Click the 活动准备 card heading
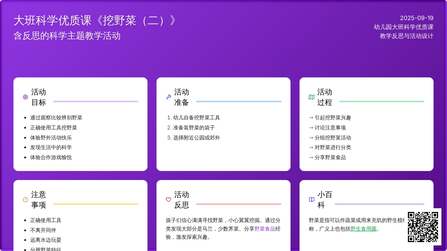The image size is (447, 251). point(181,97)
